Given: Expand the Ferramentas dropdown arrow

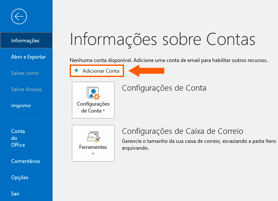Looking at the screenshot, I should click(x=93, y=154).
